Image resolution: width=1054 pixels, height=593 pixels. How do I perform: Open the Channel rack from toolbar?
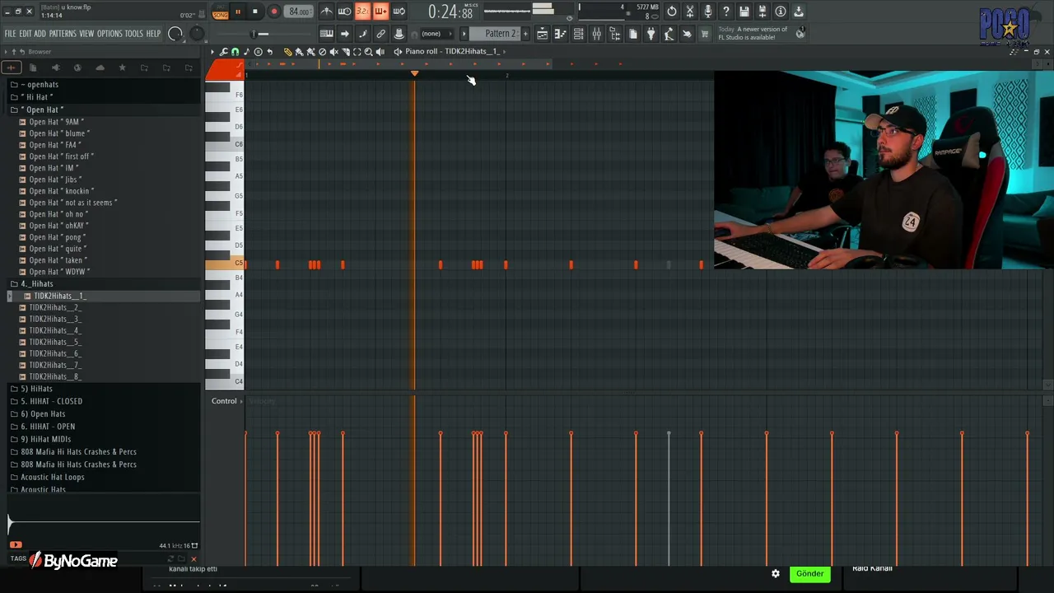(x=578, y=34)
